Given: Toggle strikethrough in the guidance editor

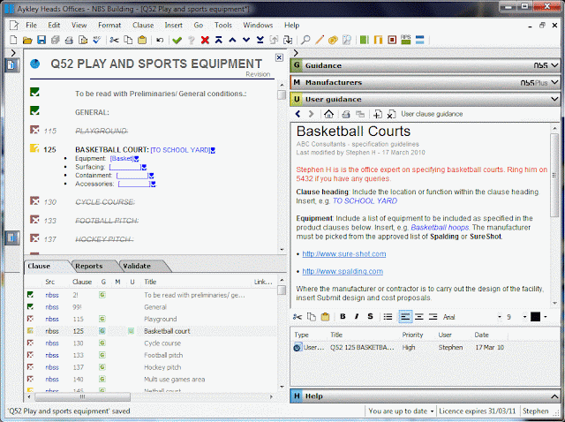Looking at the screenshot, I should coord(370,317).
